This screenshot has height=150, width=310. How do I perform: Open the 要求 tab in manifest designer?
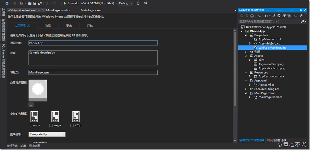click(69, 26)
